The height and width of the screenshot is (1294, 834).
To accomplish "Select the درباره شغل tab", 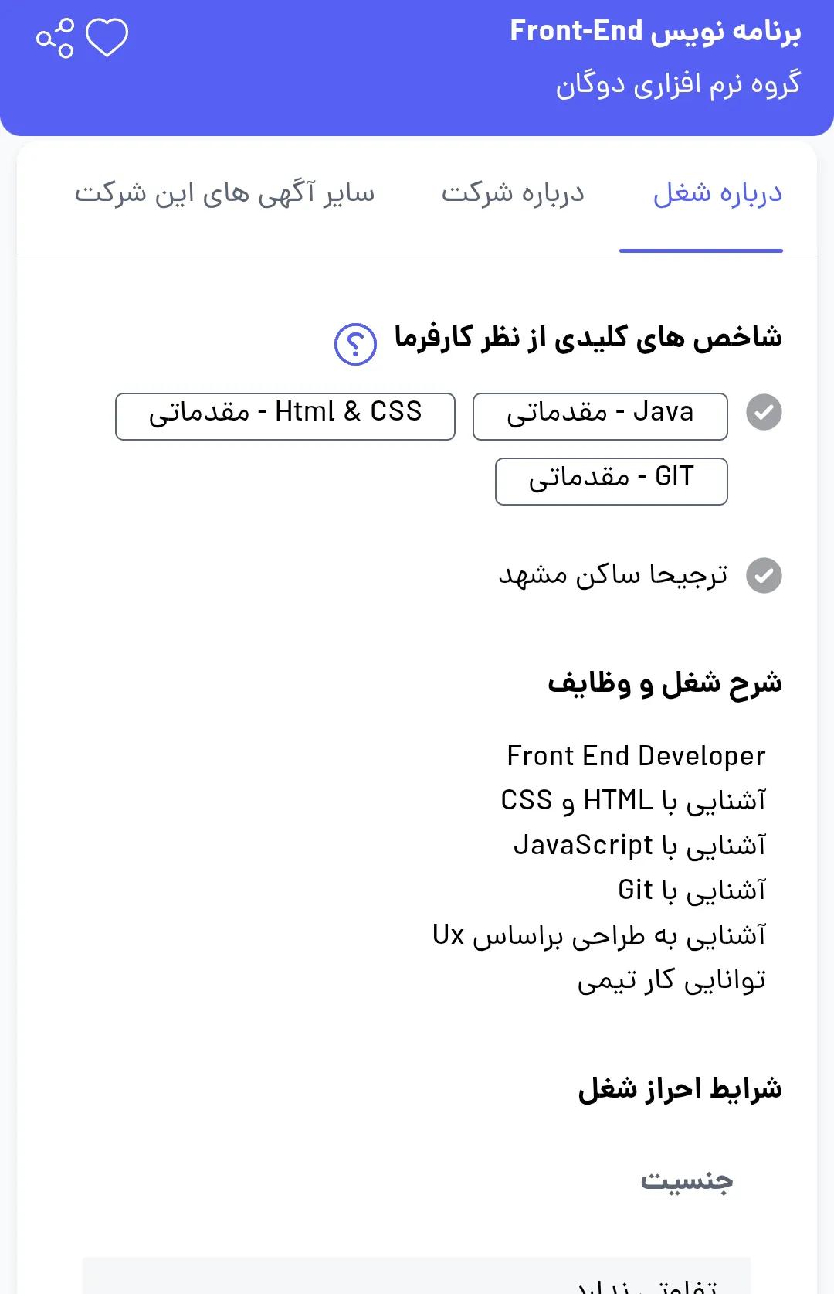I will coord(700,193).
